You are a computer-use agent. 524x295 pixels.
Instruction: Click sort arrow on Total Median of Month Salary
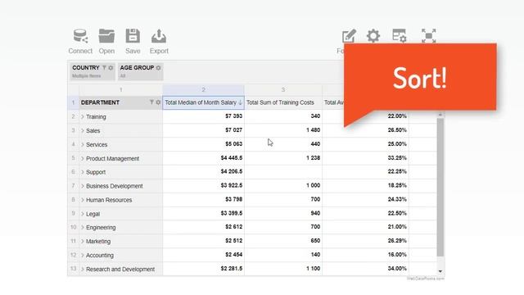pyautogui.click(x=240, y=102)
